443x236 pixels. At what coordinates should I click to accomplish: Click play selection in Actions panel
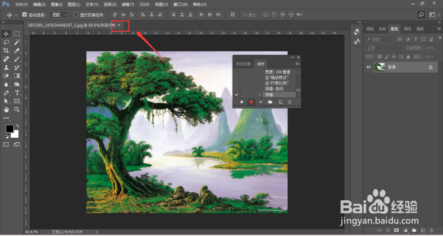261,102
